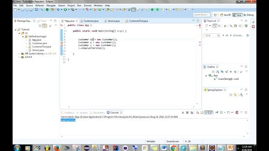Viewport: 269px width, 151px height.
Task: Switch to the Debug perspective
Action: [248, 15]
